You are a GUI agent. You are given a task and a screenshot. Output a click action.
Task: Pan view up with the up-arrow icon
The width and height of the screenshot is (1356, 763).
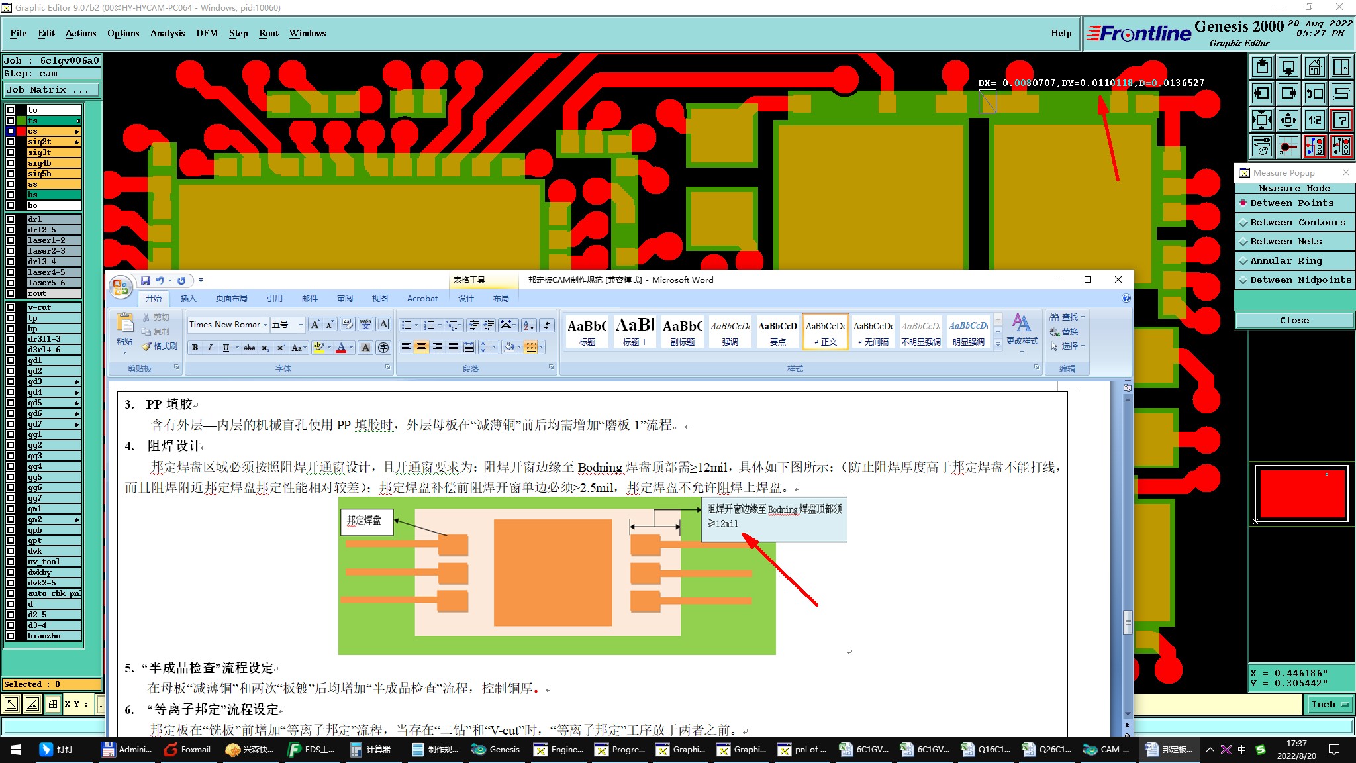1262,67
